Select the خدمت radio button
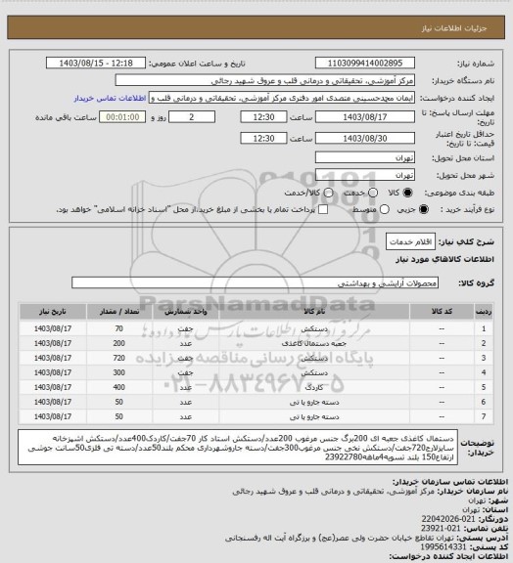 [x=373, y=193]
